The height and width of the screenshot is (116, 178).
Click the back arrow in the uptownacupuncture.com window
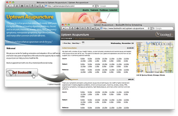tap(8, 6)
